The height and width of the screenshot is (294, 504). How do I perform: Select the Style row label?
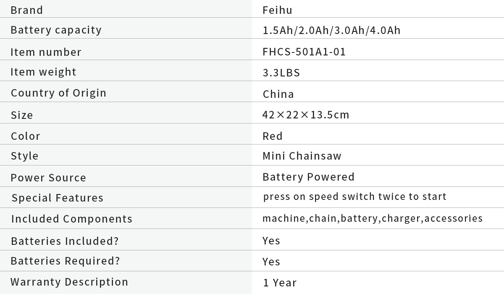tap(24, 156)
